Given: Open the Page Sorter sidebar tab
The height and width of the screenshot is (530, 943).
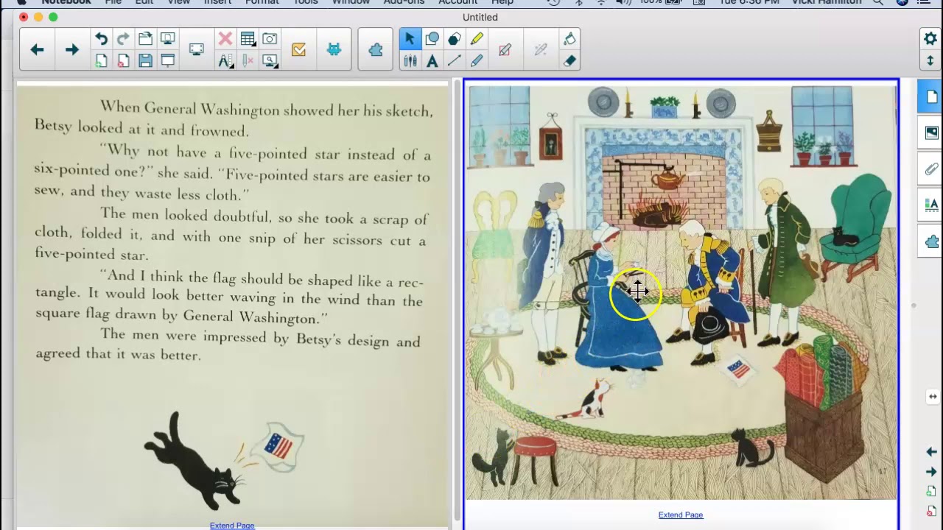Looking at the screenshot, I should 930,98.
